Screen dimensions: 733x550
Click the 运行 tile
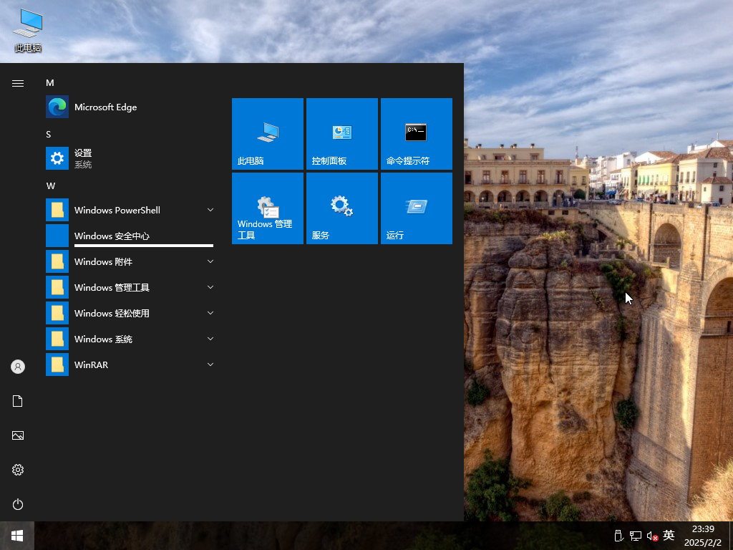point(417,208)
